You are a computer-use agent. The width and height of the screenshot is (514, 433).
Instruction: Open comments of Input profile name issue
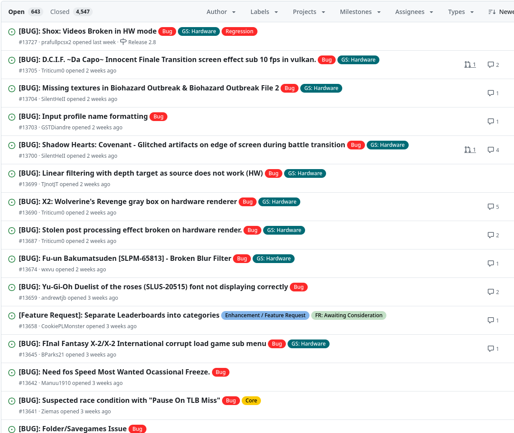point(493,121)
